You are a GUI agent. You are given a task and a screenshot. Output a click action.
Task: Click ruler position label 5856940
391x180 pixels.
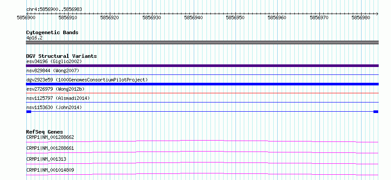click(x=193, y=18)
